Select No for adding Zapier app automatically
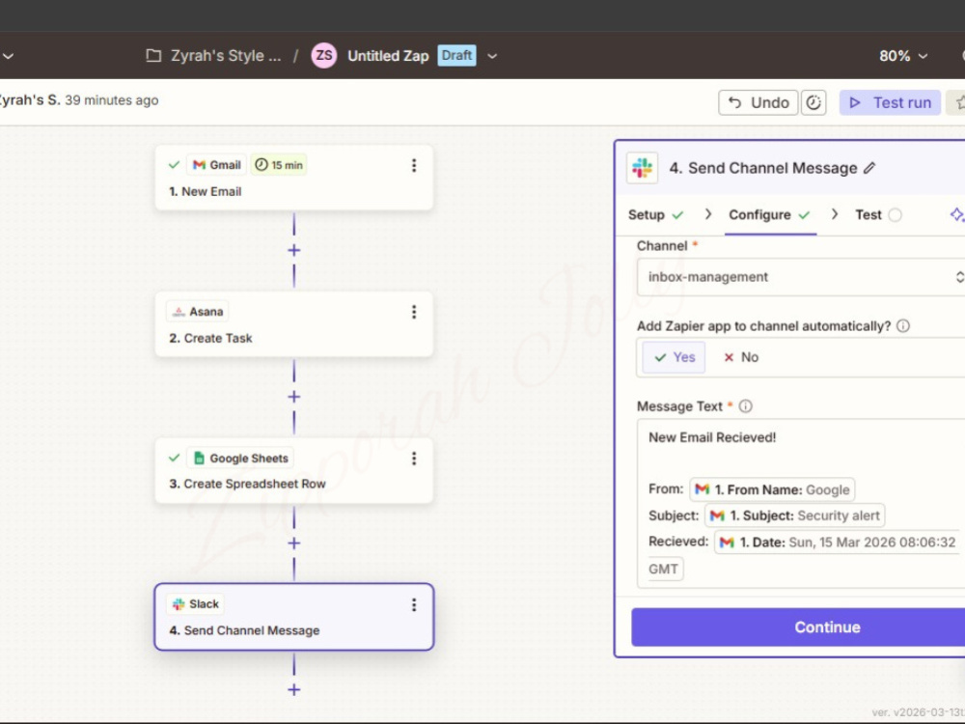965x724 pixels. pos(740,357)
